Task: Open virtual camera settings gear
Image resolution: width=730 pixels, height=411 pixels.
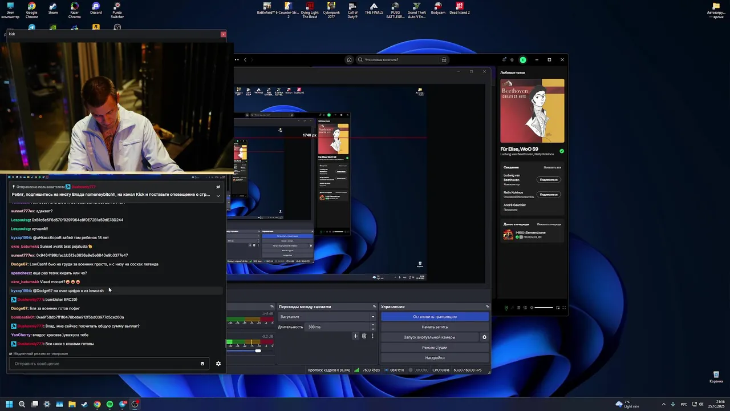Action: click(x=484, y=337)
